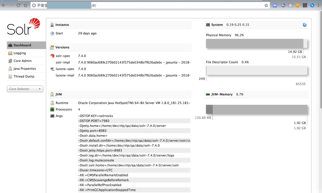Open the browser three-dot menu
Image resolution: width=322 pixels, height=193 pixels.
318,5
